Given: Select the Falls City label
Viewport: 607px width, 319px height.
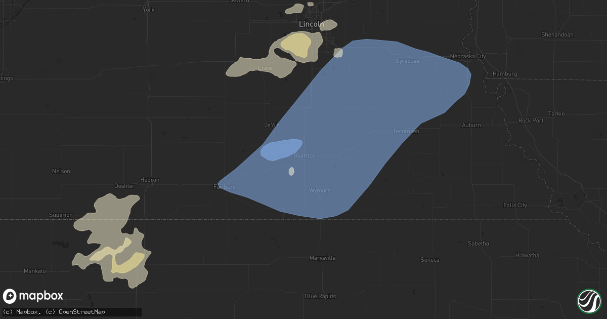Looking at the screenshot, I should [x=515, y=205].
